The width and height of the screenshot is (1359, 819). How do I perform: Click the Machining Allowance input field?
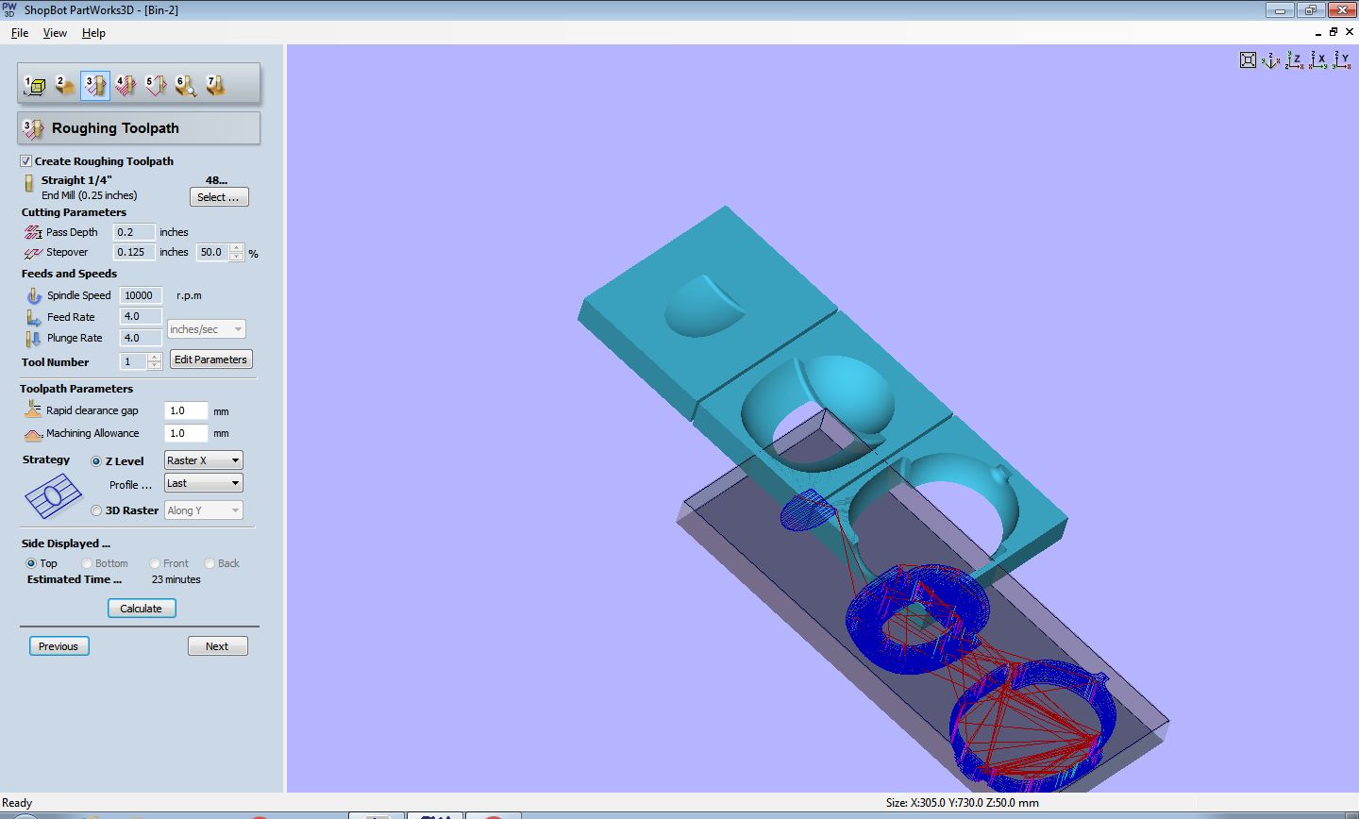coord(186,433)
